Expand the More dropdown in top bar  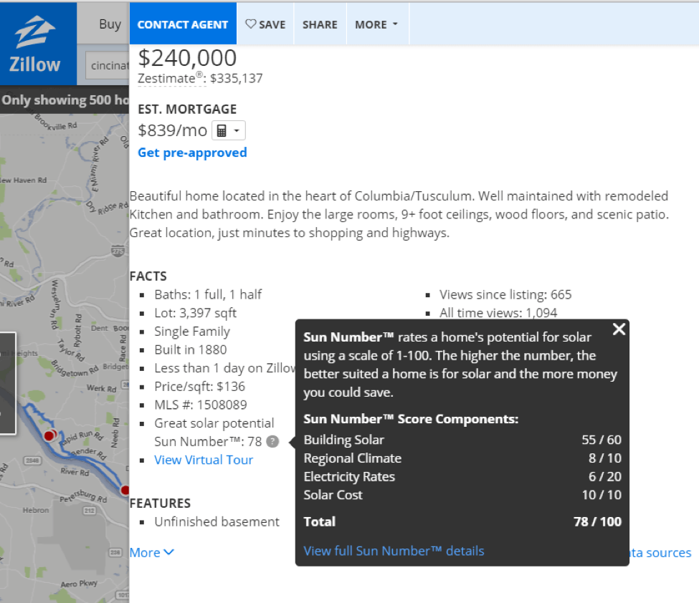pos(376,24)
